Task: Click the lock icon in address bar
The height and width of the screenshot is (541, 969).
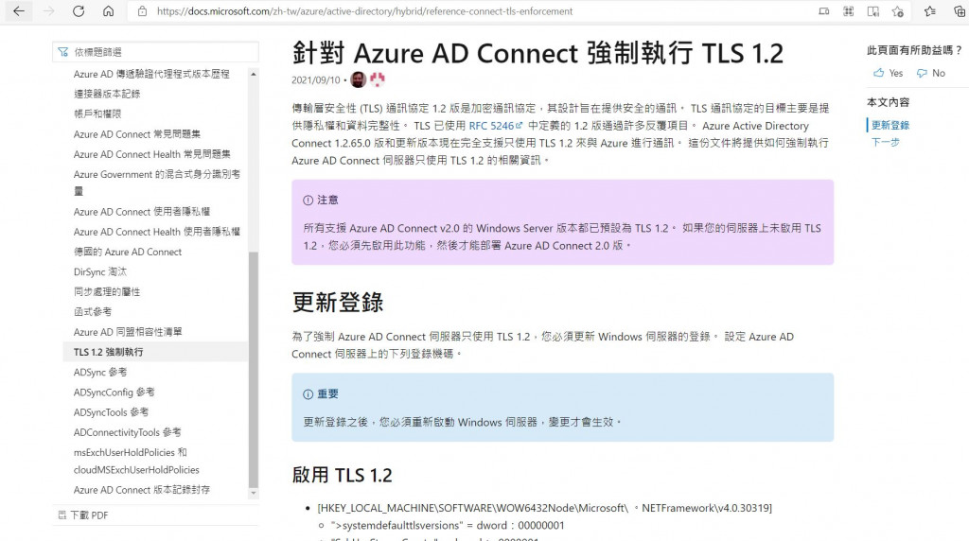Action: pyautogui.click(x=143, y=11)
